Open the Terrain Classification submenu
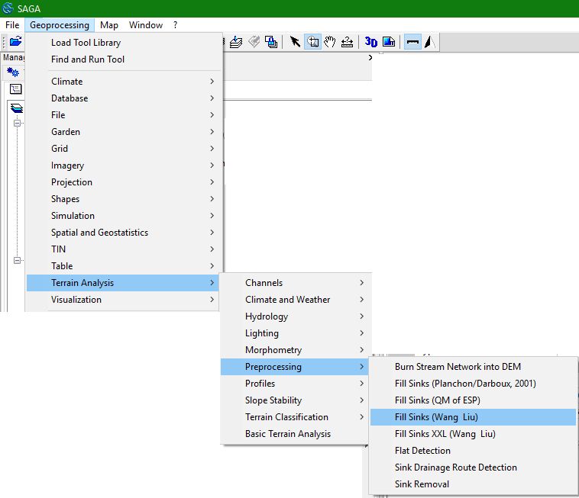The image size is (579, 498). (296, 417)
